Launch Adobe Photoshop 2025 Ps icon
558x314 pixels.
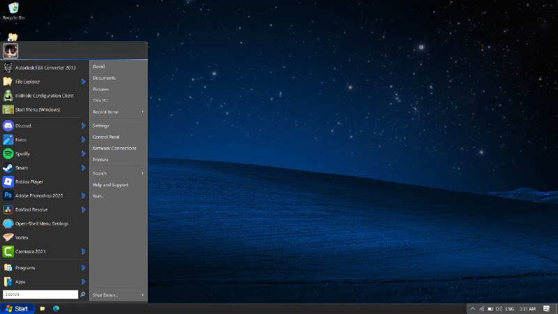pyautogui.click(x=8, y=195)
